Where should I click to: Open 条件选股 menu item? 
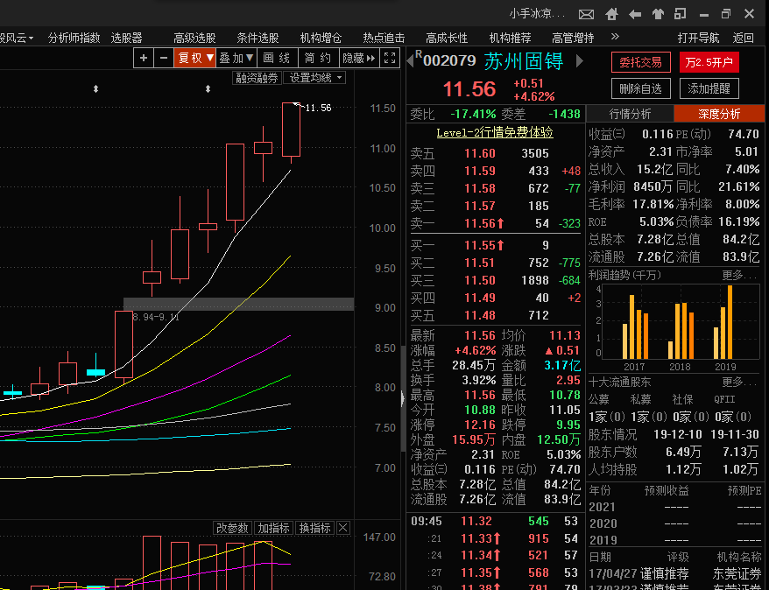[258, 38]
